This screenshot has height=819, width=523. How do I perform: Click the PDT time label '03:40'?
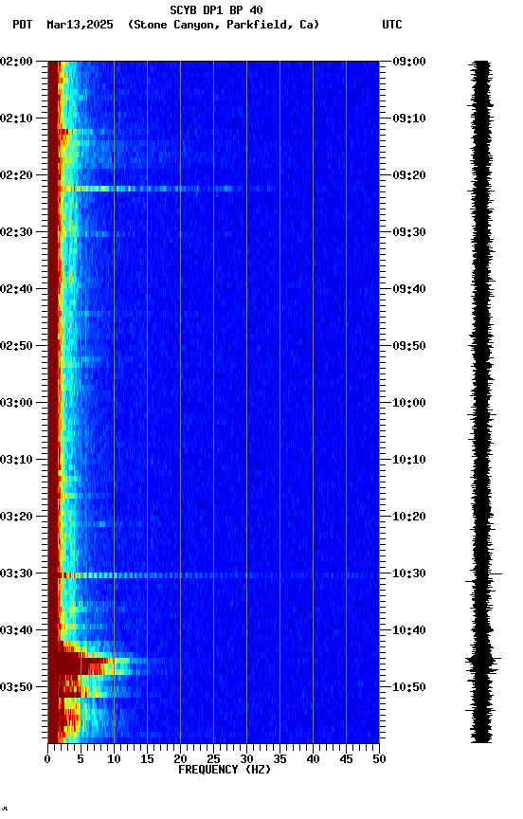(x=16, y=630)
